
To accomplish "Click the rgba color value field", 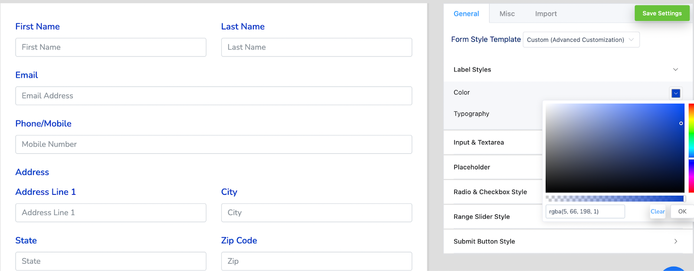I will coord(585,212).
